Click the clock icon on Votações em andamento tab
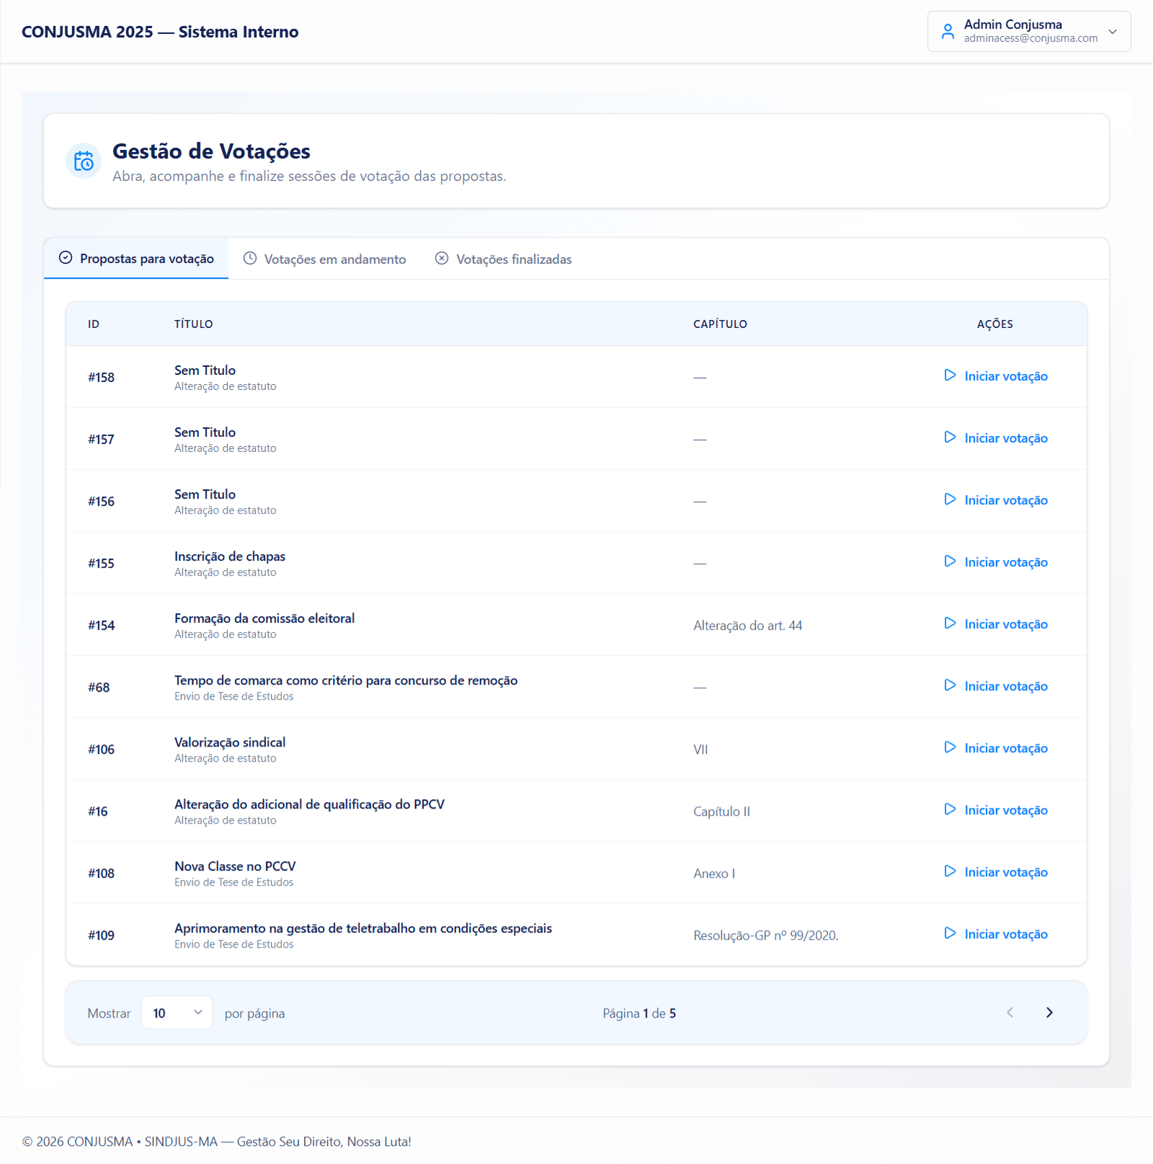1153x1164 pixels. [249, 259]
